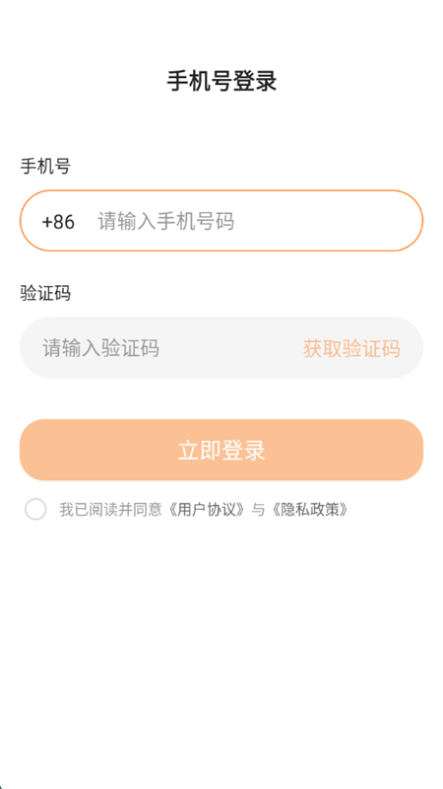This screenshot has width=443, height=789.
Task: Open the +86 country code selector
Action: (x=58, y=222)
